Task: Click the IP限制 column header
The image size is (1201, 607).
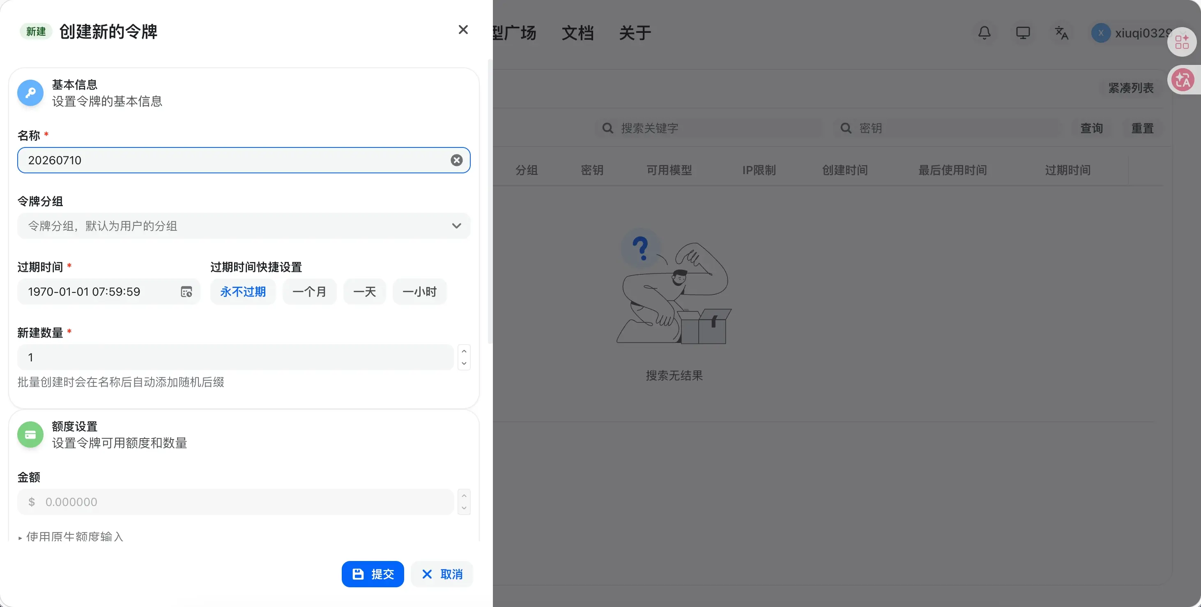Action: (x=759, y=170)
